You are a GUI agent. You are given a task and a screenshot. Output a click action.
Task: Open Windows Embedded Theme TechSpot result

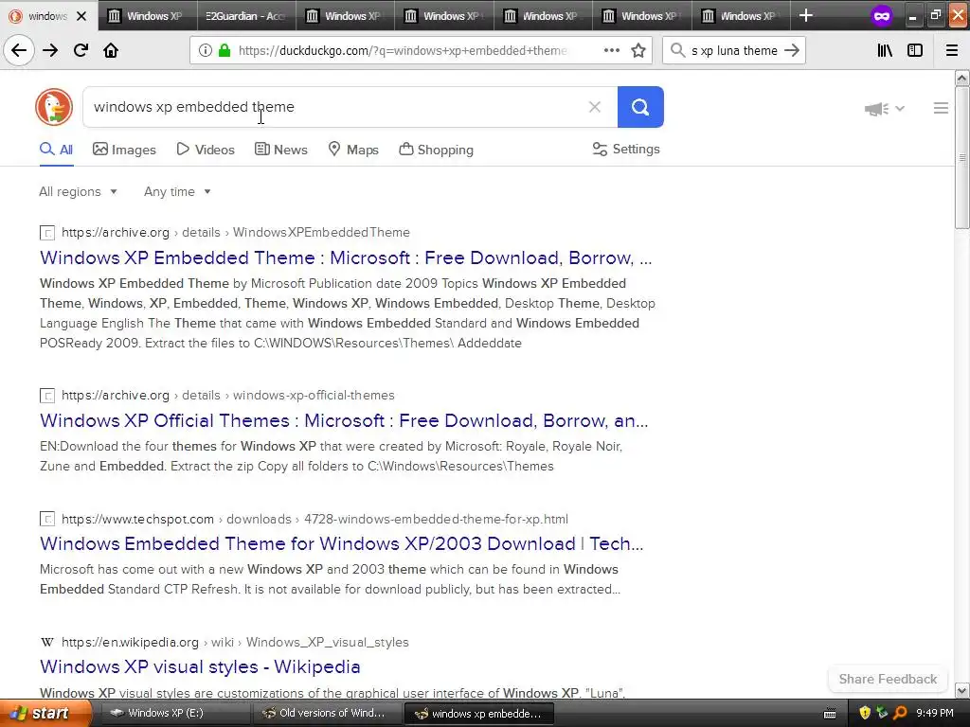point(341,543)
